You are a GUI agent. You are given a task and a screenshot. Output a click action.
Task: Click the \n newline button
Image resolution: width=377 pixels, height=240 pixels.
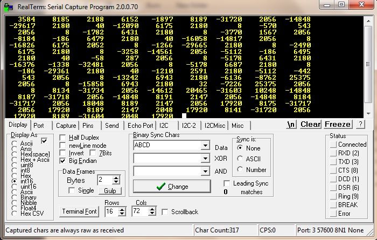click(291, 125)
